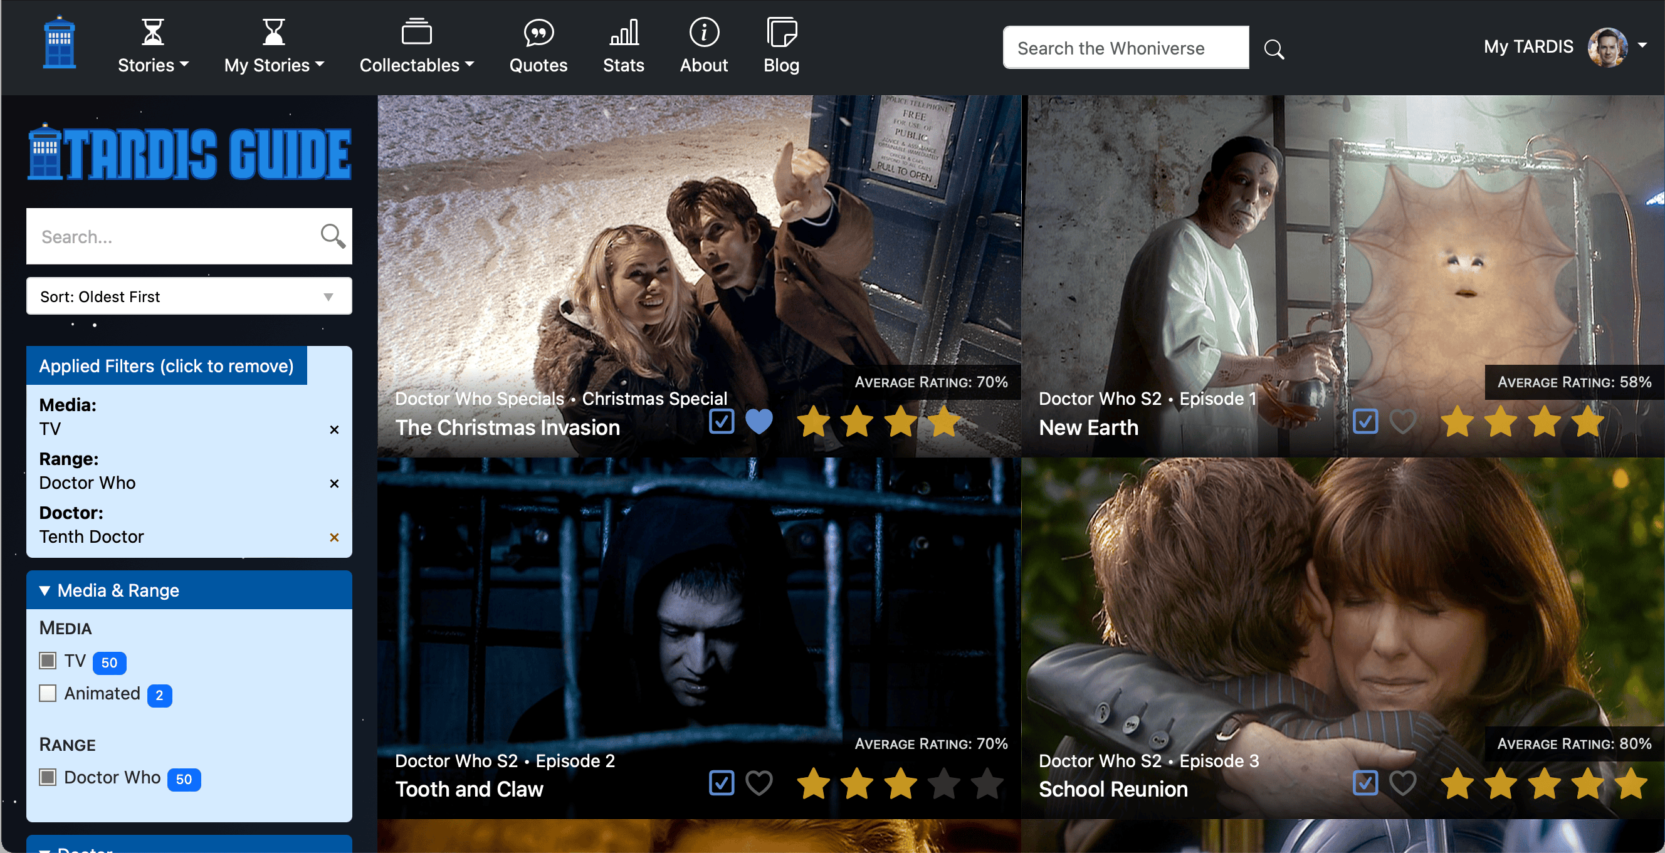Enable Animated media filter checkbox
The width and height of the screenshot is (1665, 853).
pos(48,692)
